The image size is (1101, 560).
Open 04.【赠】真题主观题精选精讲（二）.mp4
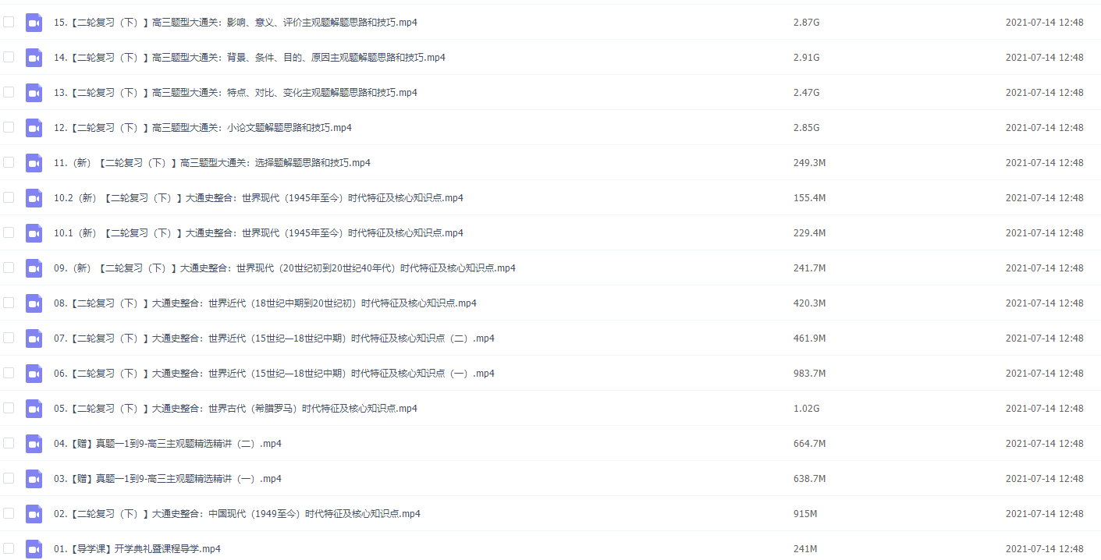pos(168,444)
